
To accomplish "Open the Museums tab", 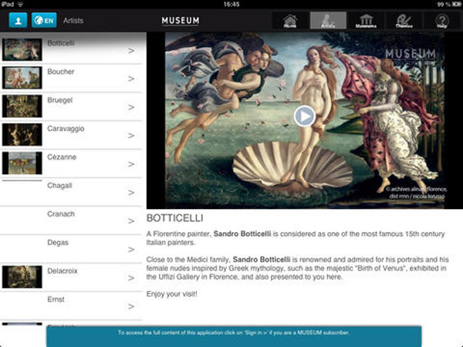I will coord(366,21).
